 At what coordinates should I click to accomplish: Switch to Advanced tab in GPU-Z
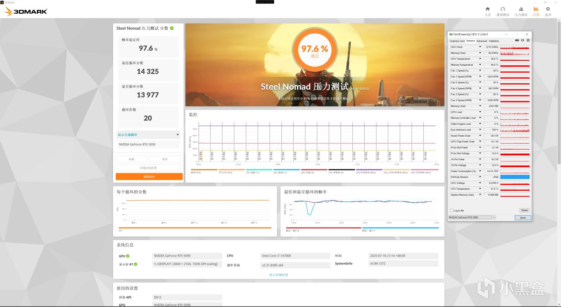point(482,41)
